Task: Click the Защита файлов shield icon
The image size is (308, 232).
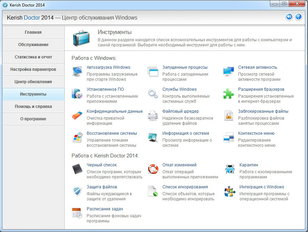Action: click(x=77, y=191)
